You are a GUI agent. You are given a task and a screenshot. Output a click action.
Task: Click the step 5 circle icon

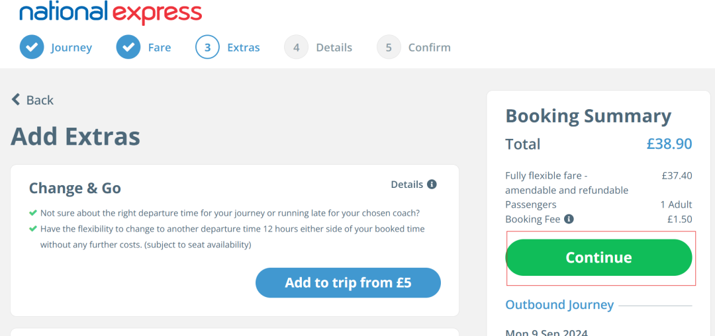(x=389, y=48)
